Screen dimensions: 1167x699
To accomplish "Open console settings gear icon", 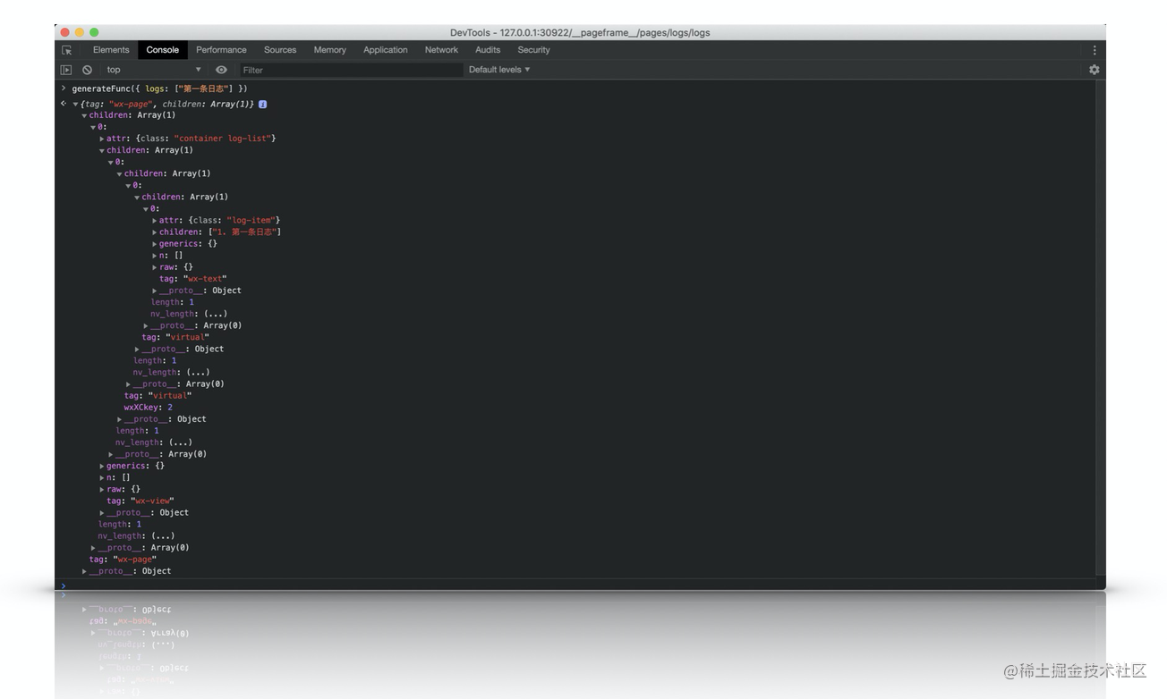I will 1094,70.
